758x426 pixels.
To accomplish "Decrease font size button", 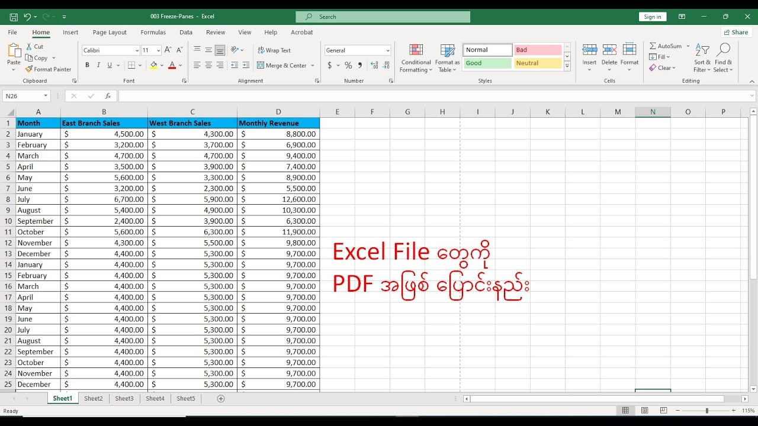I will (179, 50).
